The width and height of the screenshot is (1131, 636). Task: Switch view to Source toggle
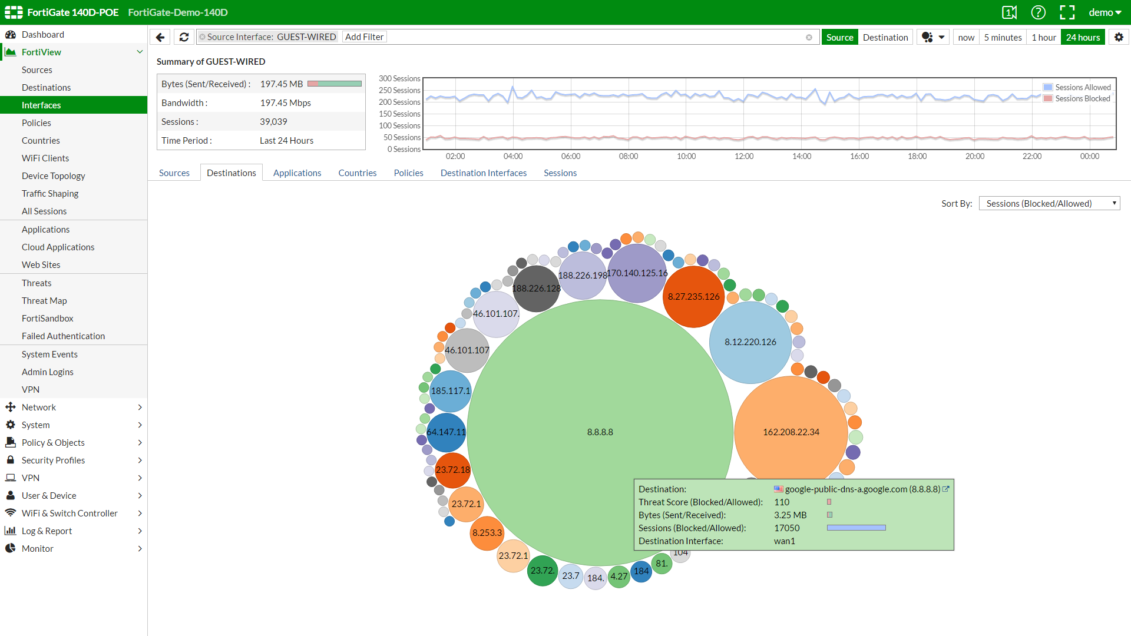pos(839,37)
